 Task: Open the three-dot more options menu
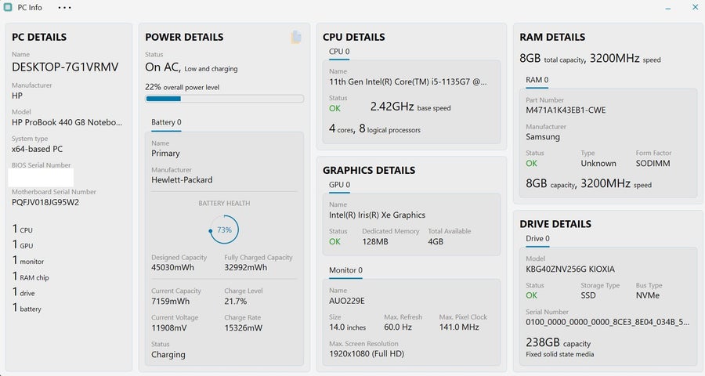[64, 8]
